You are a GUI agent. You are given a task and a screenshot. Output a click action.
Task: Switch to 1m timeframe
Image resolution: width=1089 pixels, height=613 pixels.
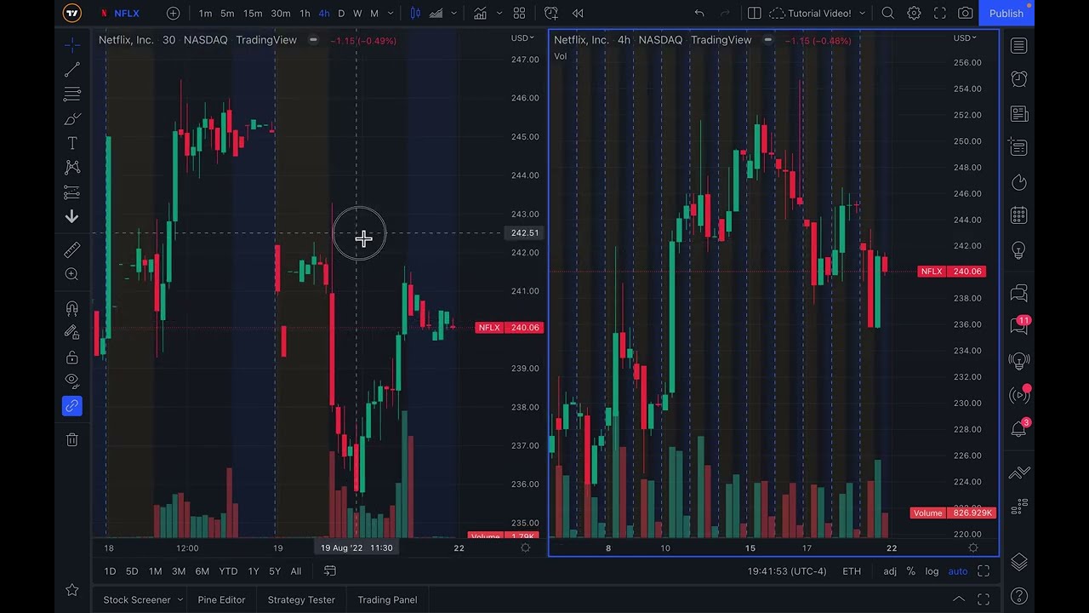205,13
